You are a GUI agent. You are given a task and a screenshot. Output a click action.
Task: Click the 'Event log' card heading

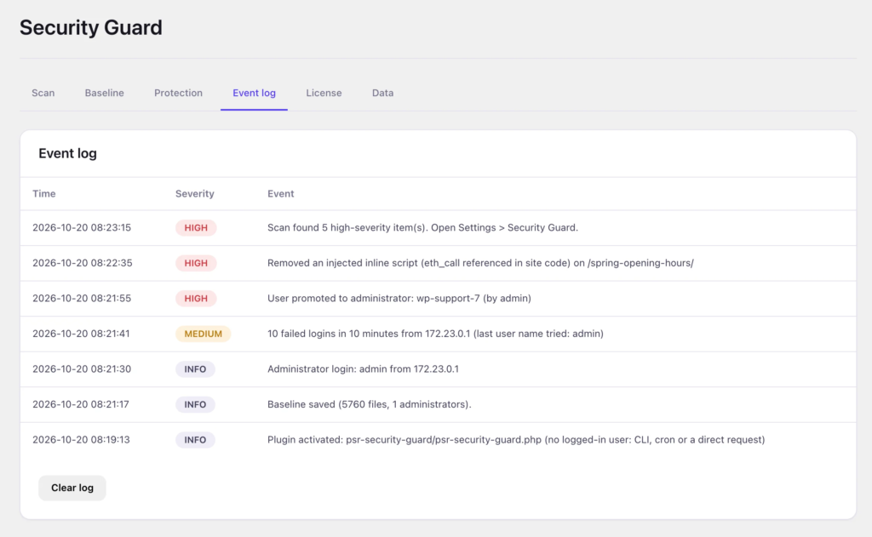pos(67,153)
